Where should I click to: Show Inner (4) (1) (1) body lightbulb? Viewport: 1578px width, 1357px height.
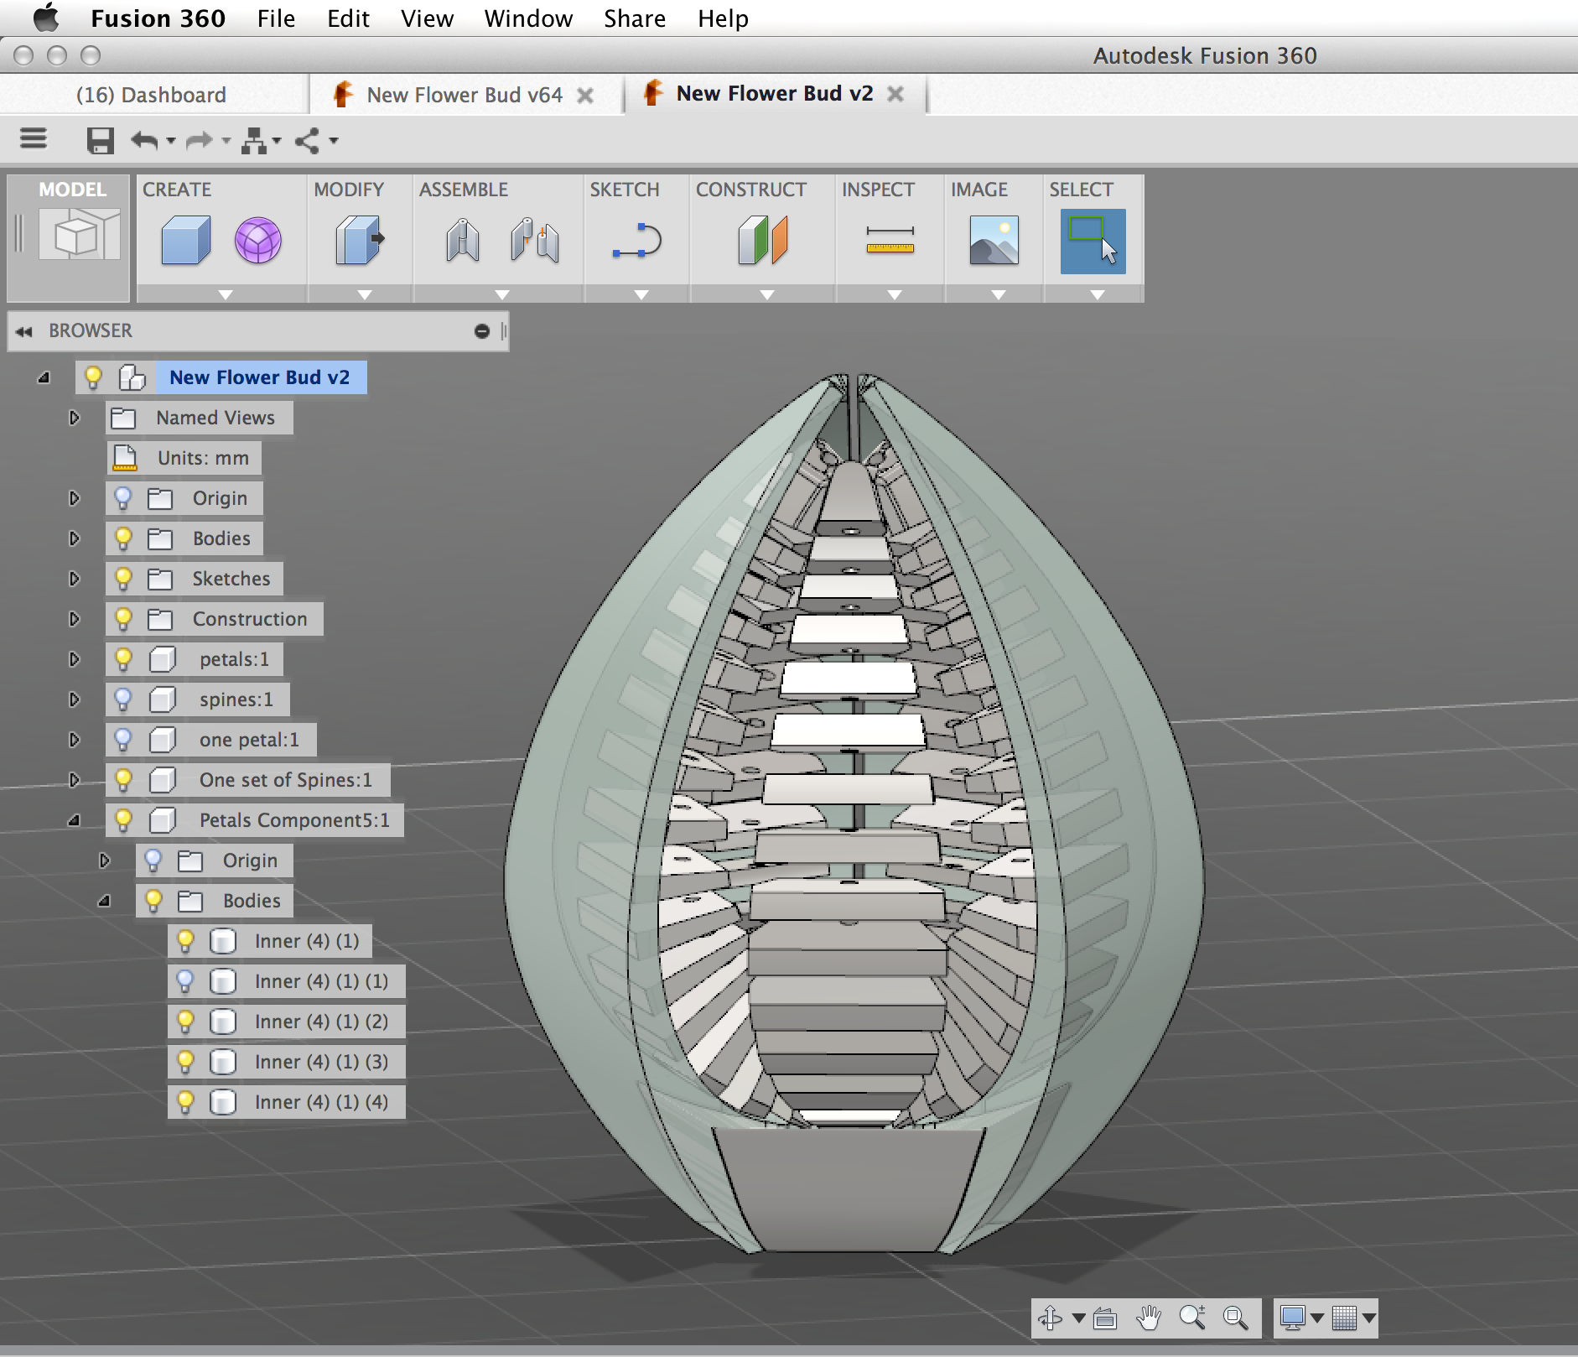coord(185,980)
